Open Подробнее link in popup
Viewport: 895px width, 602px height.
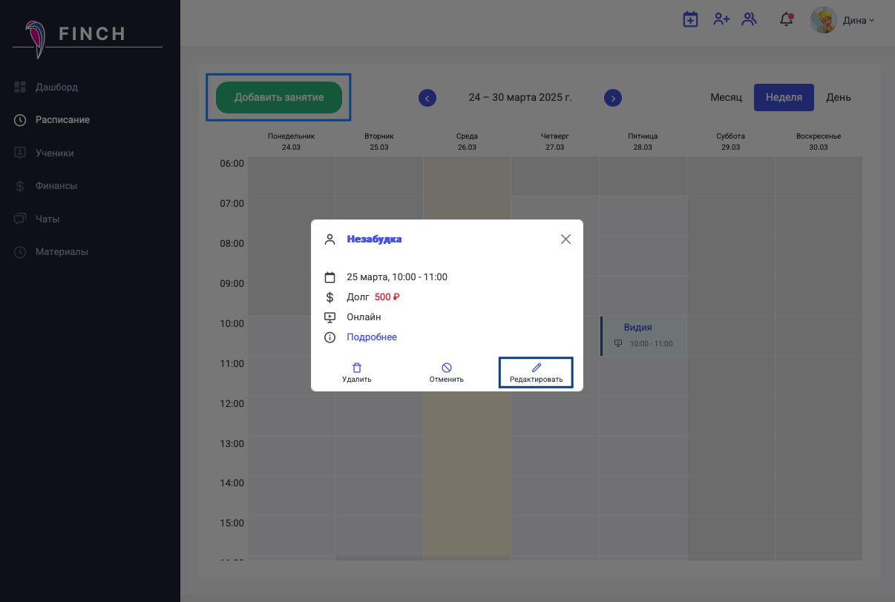click(x=372, y=337)
